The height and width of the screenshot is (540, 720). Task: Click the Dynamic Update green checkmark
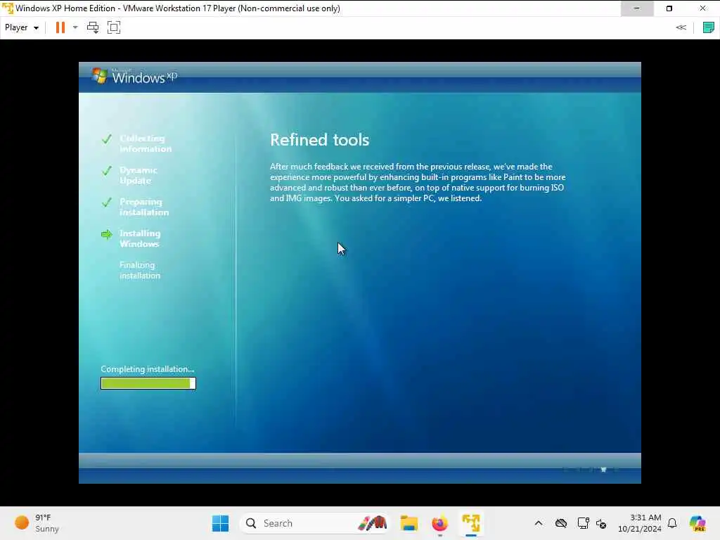click(x=107, y=171)
